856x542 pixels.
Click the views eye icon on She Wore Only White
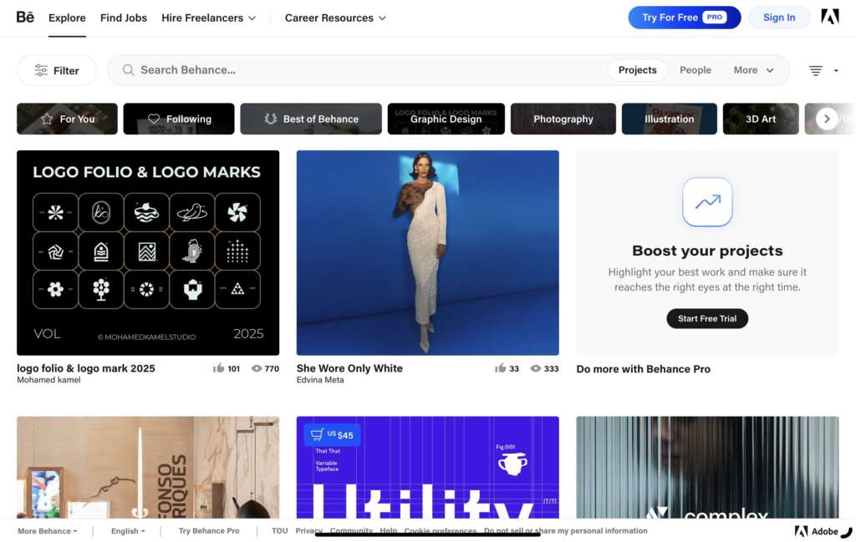pos(535,368)
